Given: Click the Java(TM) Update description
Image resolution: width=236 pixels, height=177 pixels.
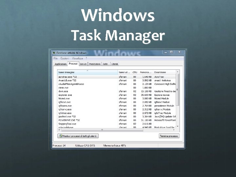Looking at the screenshot, I should coord(165,116).
